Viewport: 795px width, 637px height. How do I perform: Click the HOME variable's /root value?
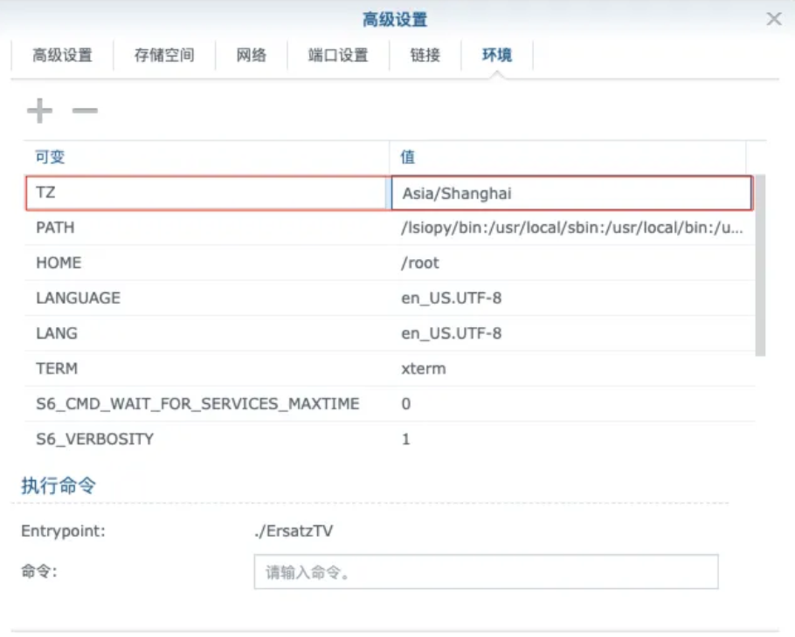coord(420,263)
